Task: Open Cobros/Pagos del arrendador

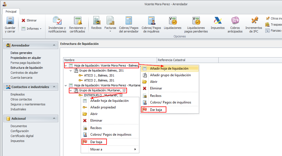Action: (x=129, y=24)
